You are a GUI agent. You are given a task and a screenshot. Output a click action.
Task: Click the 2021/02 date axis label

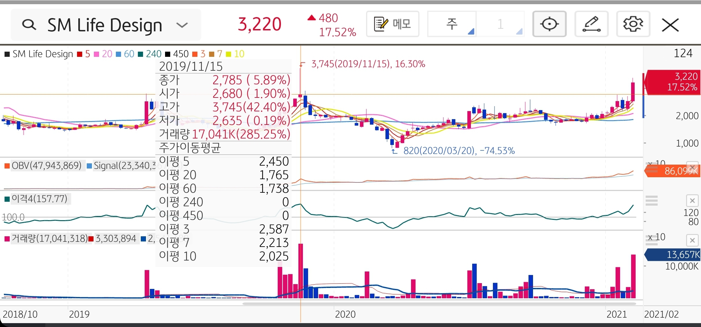[x=661, y=314]
